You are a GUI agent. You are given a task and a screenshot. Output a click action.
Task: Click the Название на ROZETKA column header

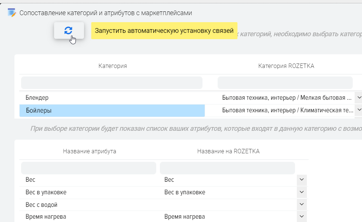click(x=228, y=151)
